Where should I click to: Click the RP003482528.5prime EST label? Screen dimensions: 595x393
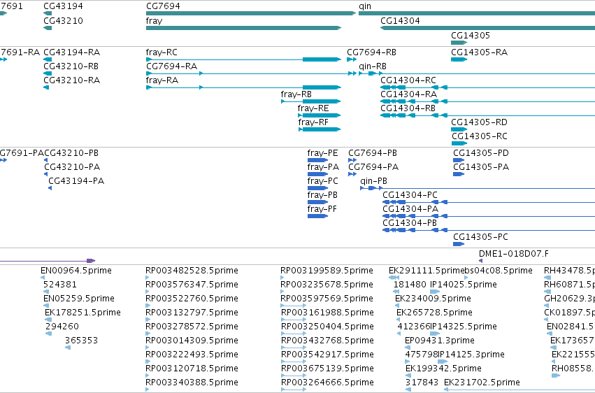coord(192,271)
